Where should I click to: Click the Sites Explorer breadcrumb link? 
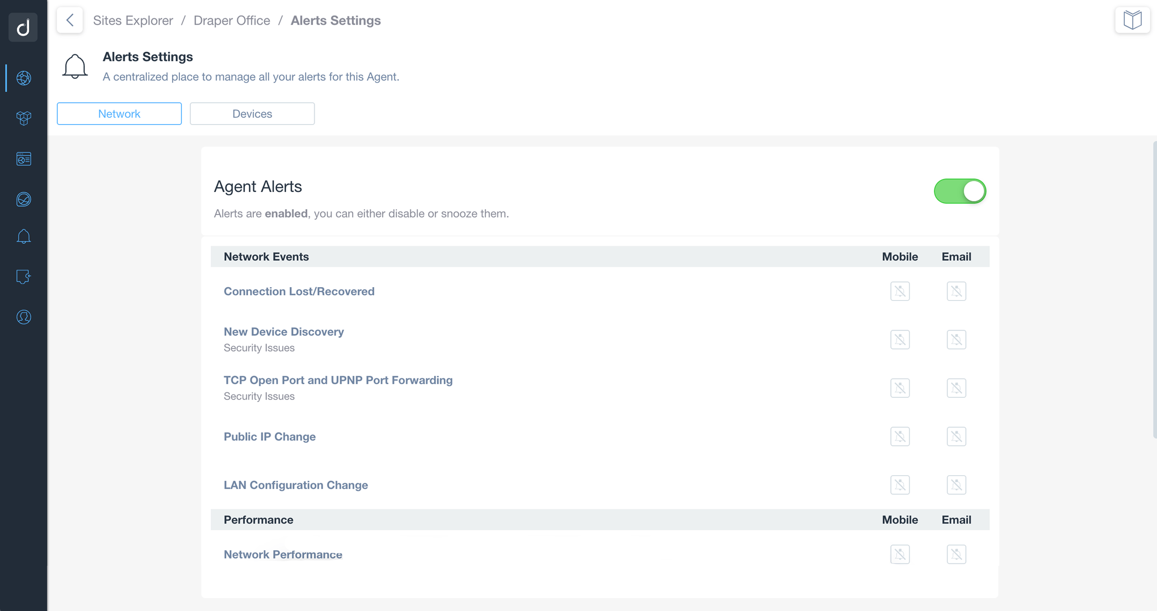click(x=133, y=20)
